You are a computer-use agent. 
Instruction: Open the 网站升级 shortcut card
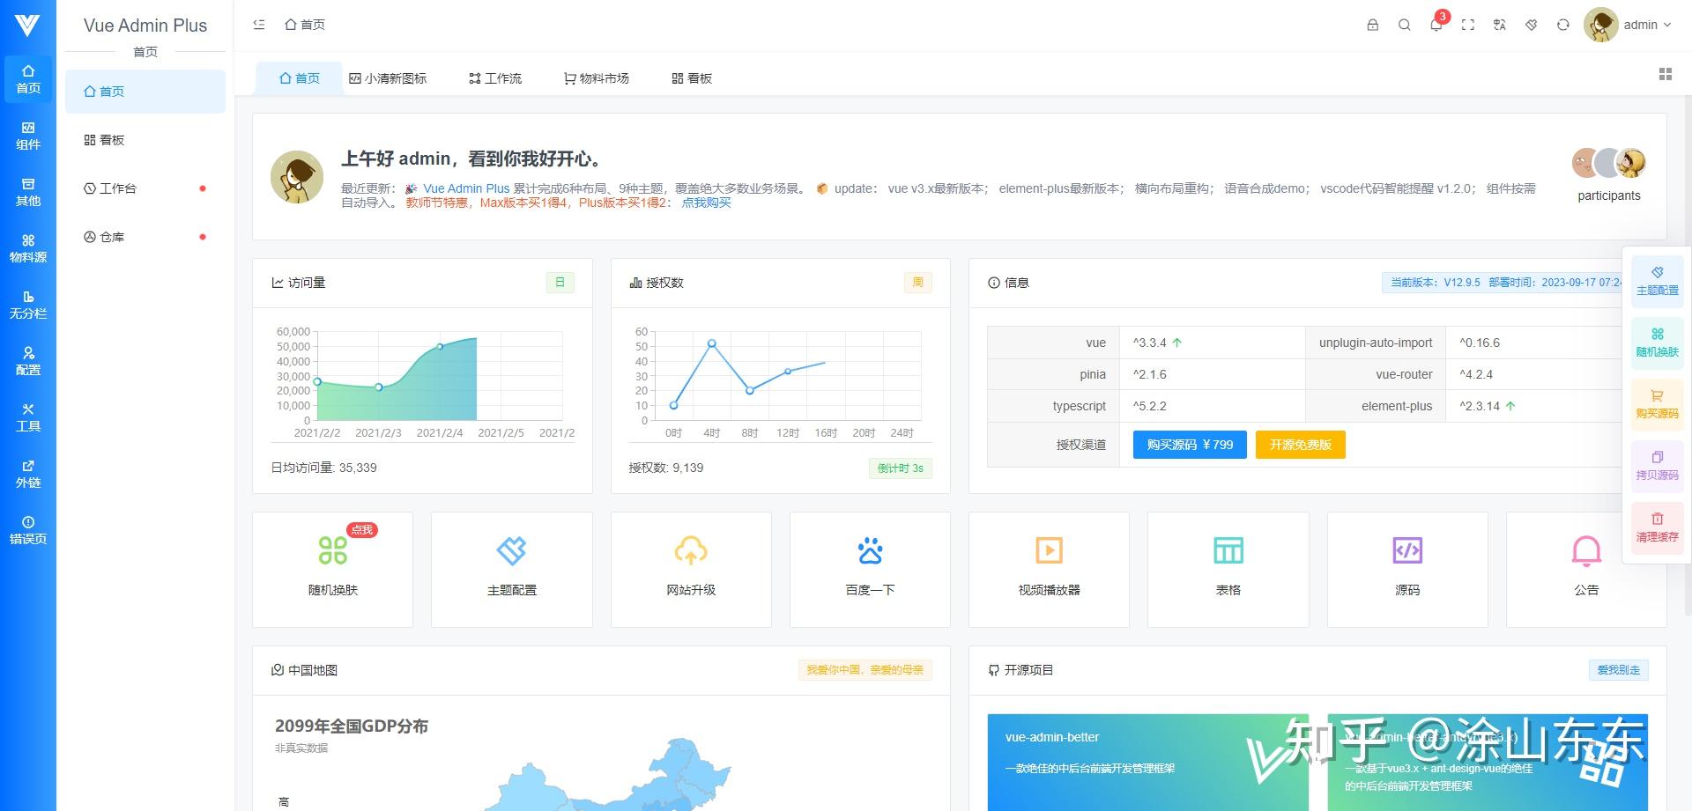coord(691,570)
